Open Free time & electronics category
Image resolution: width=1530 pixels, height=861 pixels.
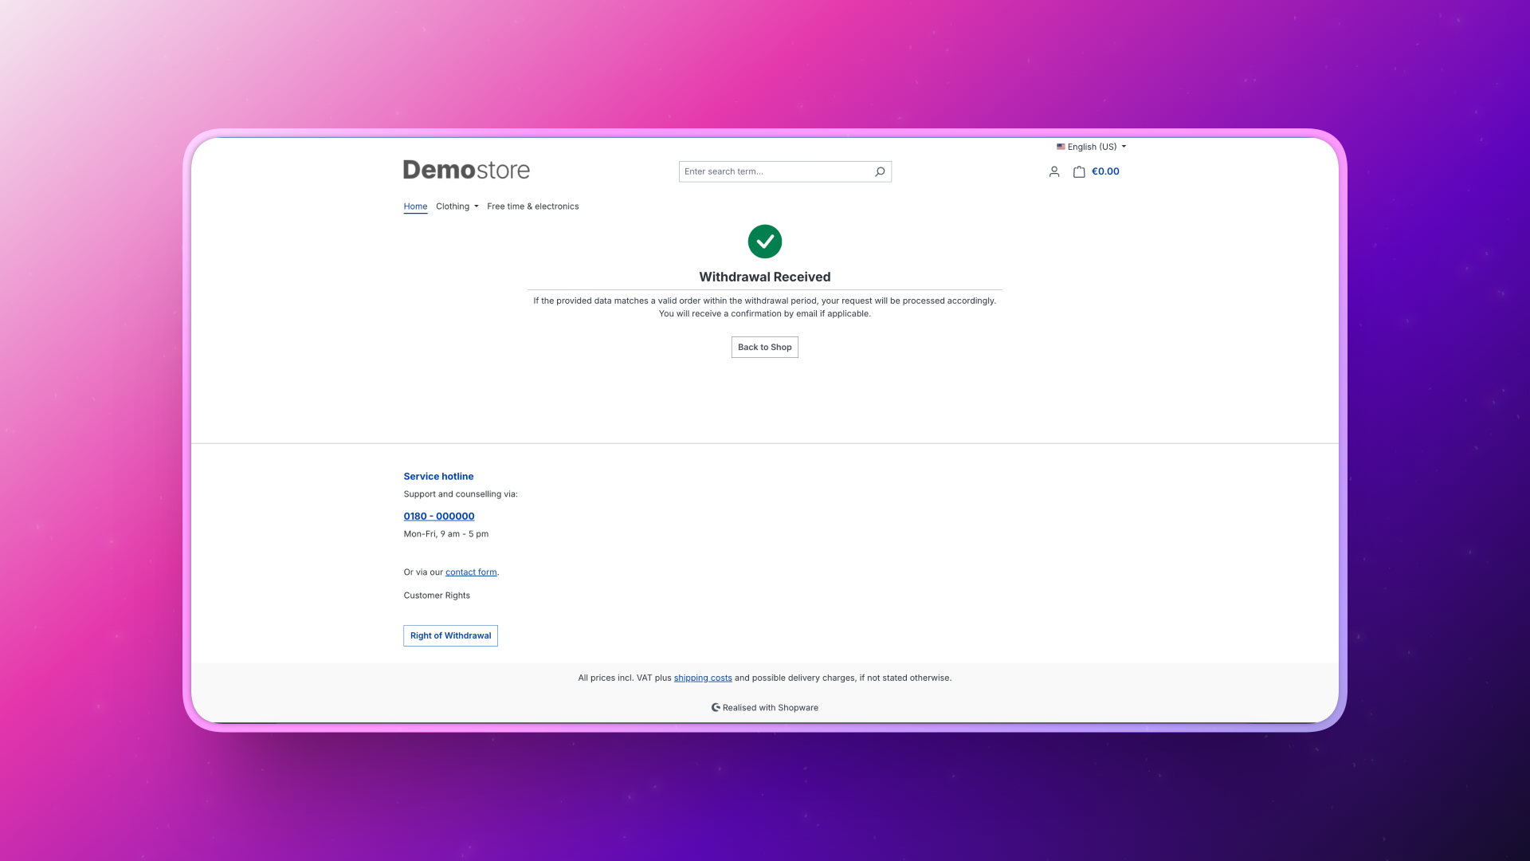coord(533,206)
